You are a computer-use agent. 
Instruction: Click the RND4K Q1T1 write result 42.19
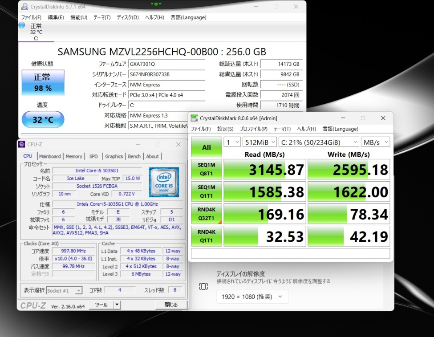pyautogui.click(x=349, y=236)
